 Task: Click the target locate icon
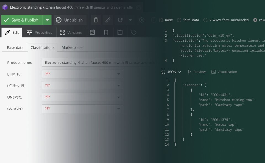pyautogui.click(x=142, y=20)
